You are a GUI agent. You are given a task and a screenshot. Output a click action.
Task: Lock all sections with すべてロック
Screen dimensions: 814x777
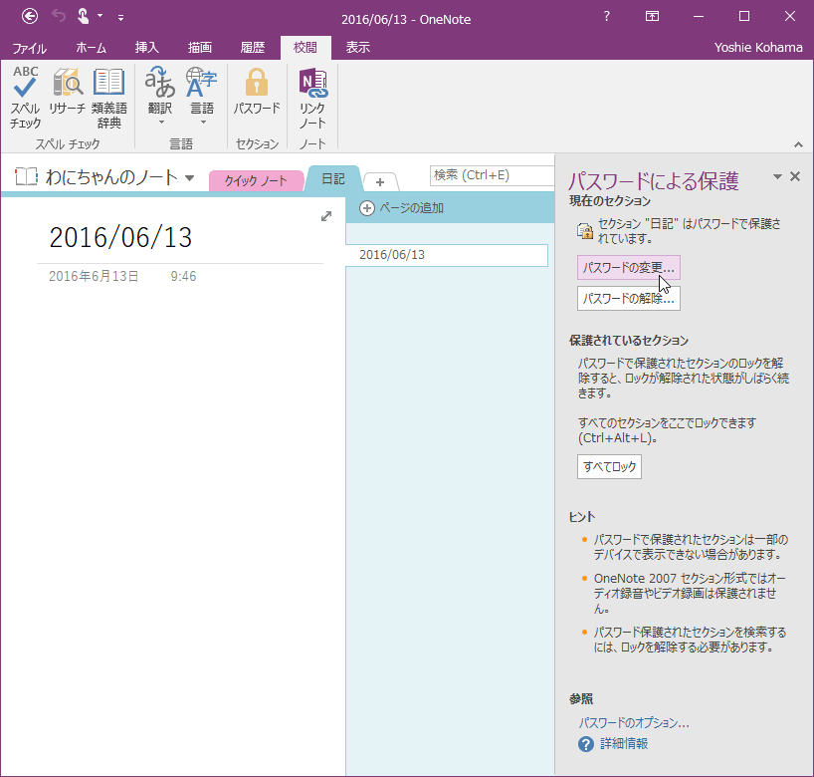pyautogui.click(x=609, y=466)
